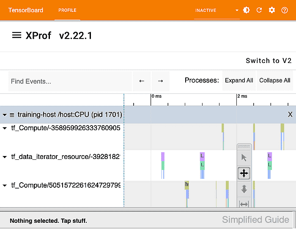This screenshot has width=296, height=230.
Task: Close the training-host process with X
Action: (290, 114)
